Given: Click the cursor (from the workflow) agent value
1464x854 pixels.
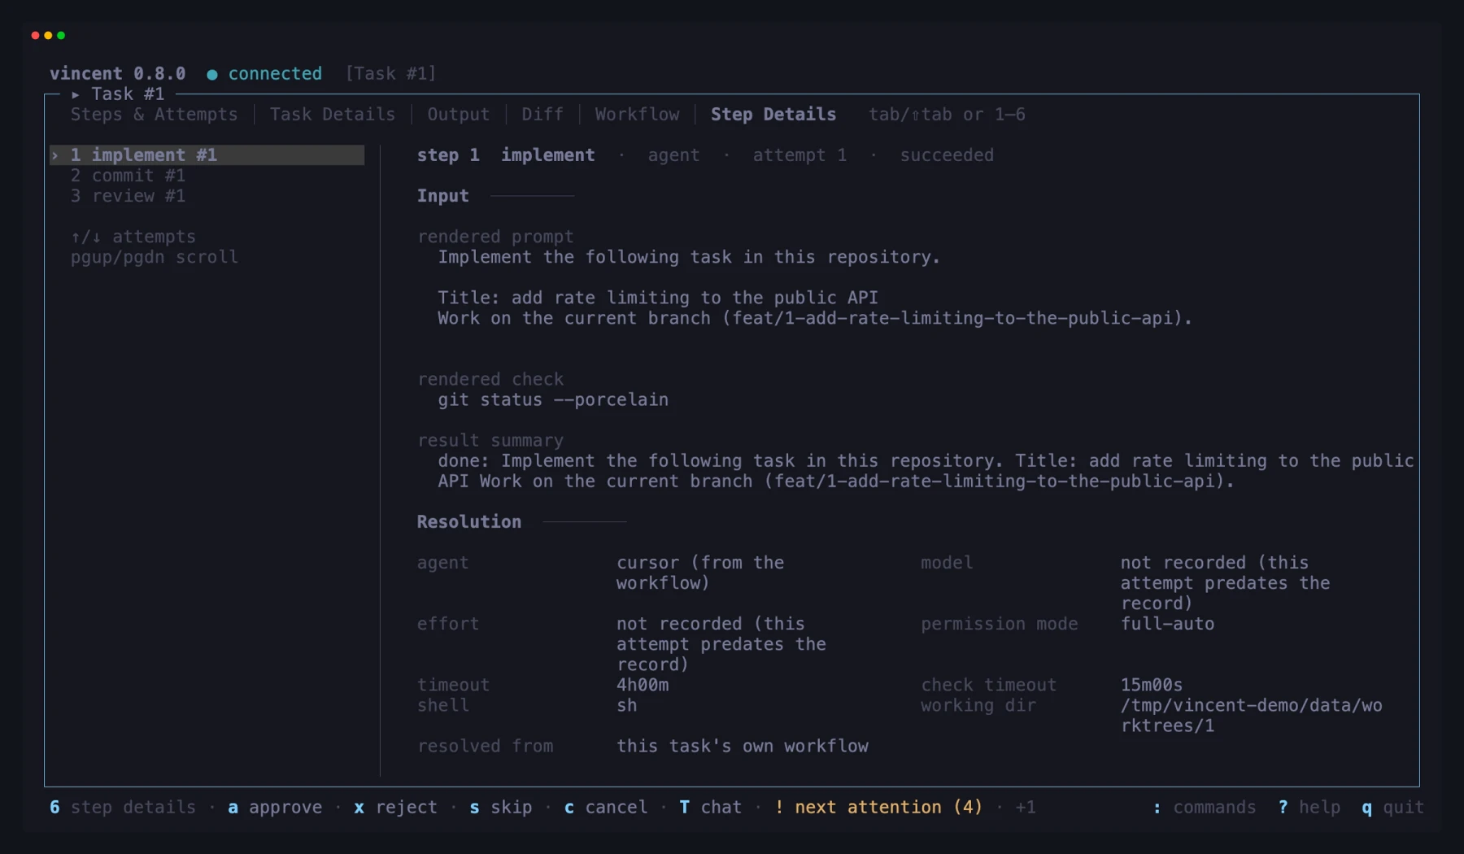Looking at the screenshot, I should 700,573.
